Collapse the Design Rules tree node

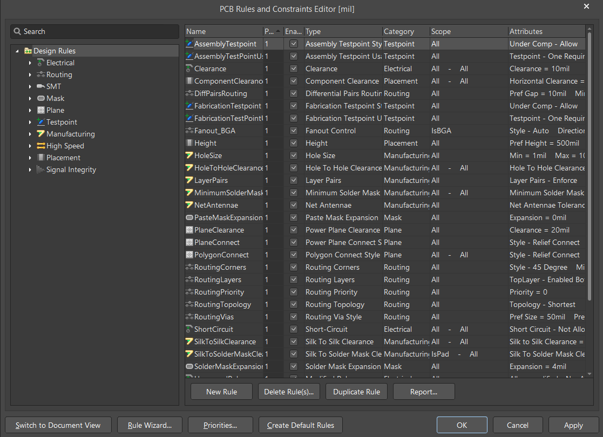17,51
